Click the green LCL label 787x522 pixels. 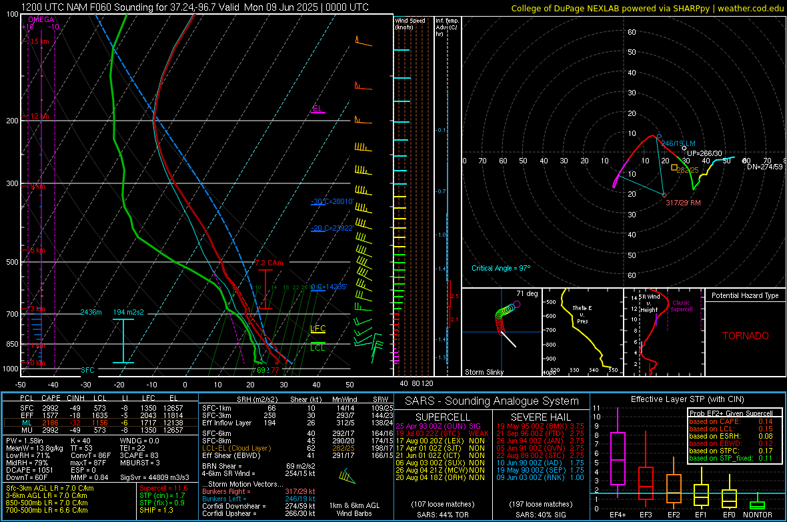pyautogui.click(x=317, y=348)
